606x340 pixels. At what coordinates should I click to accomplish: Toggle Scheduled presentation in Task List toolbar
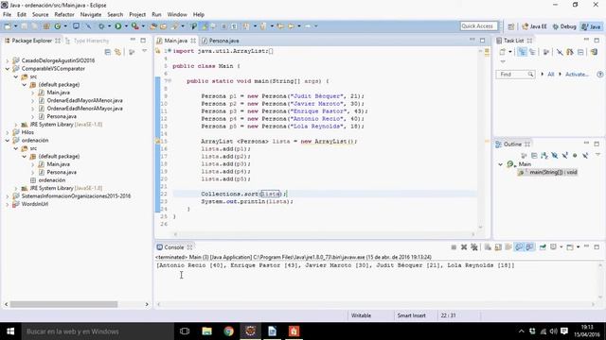pyautogui.click(x=532, y=52)
